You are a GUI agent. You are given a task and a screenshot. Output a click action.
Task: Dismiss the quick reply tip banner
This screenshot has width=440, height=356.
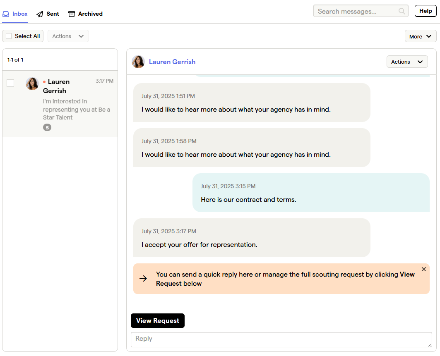[x=424, y=269]
